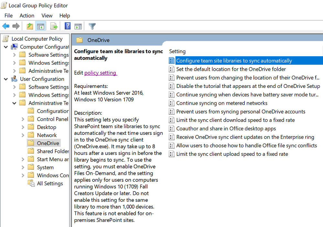Expand the Network node
This screenshot has width=323, height=227.
23,135
